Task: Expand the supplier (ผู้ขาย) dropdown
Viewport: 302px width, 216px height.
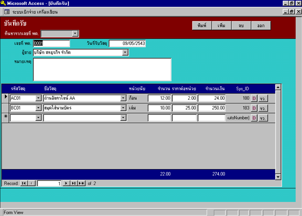Action: (x=125, y=52)
